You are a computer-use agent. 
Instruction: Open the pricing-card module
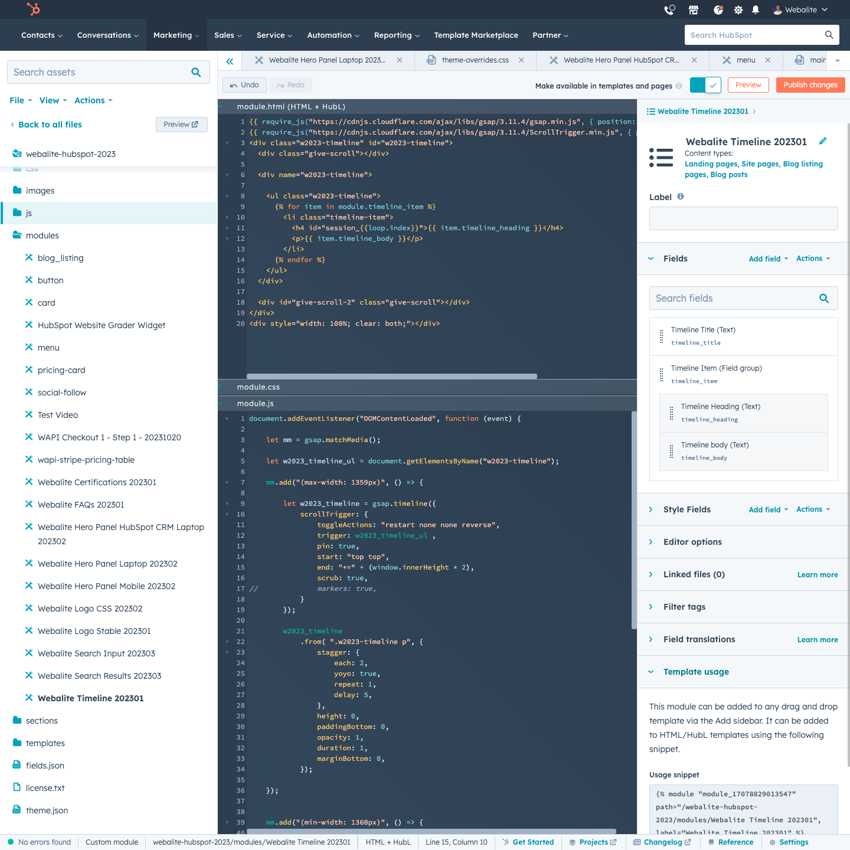point(61,370)
